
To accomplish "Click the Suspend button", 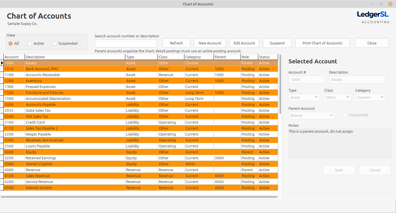I will (277, 43).
